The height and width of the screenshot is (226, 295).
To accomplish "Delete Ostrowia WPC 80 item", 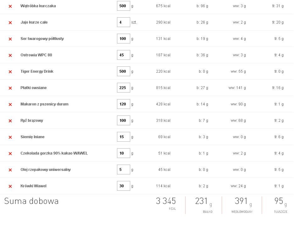I will click(x=10, y=55).
